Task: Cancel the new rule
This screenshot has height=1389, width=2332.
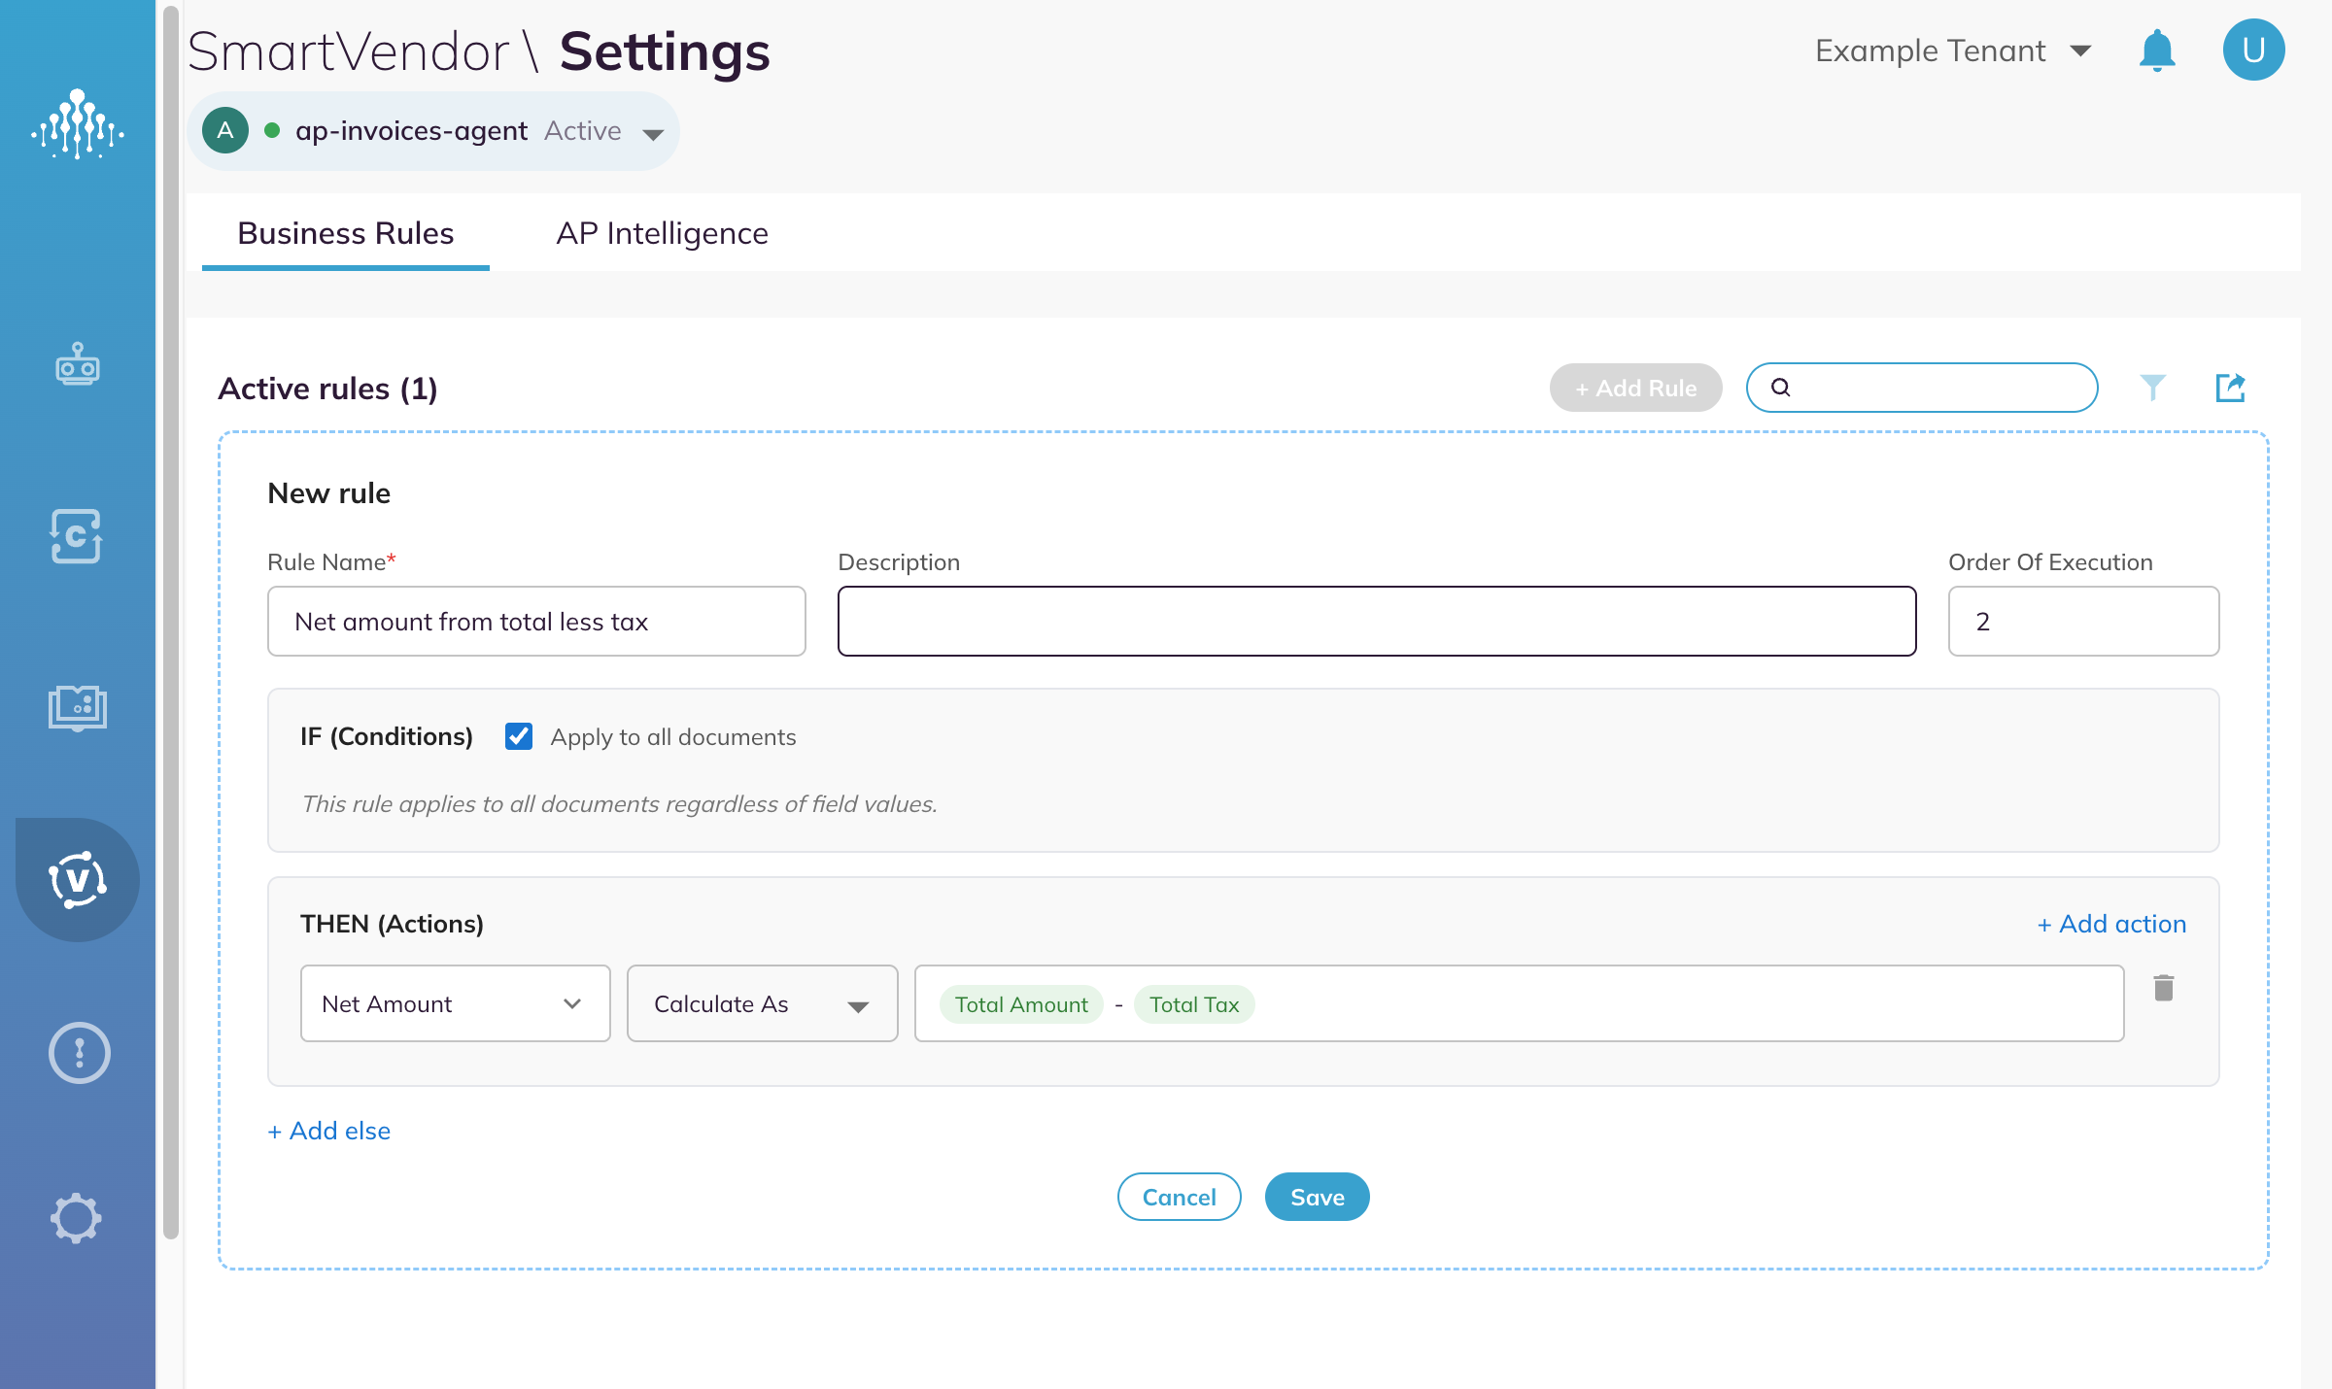Action: (1180, 1197)
